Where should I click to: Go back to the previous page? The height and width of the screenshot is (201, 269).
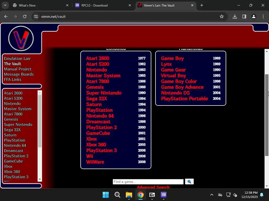6,16
